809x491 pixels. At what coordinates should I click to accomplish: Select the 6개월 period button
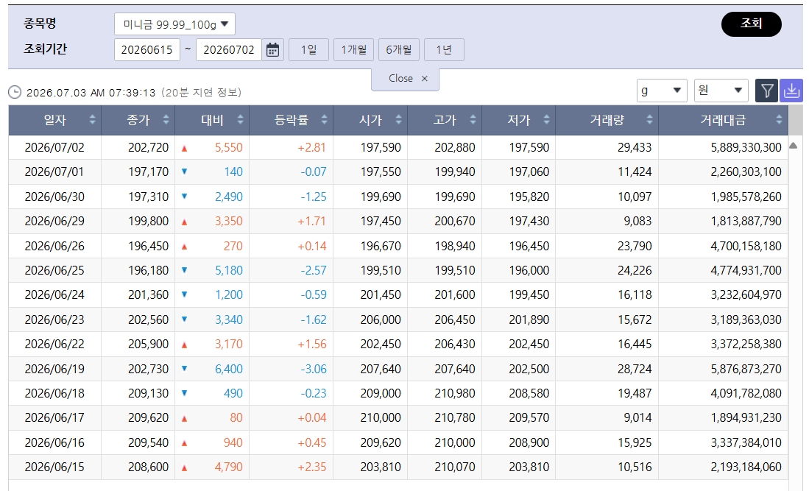[x=399, y=50]
